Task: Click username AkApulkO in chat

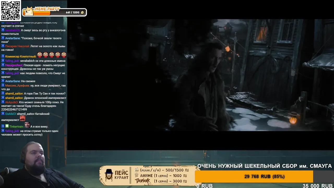Action: [x=12, y=102]
